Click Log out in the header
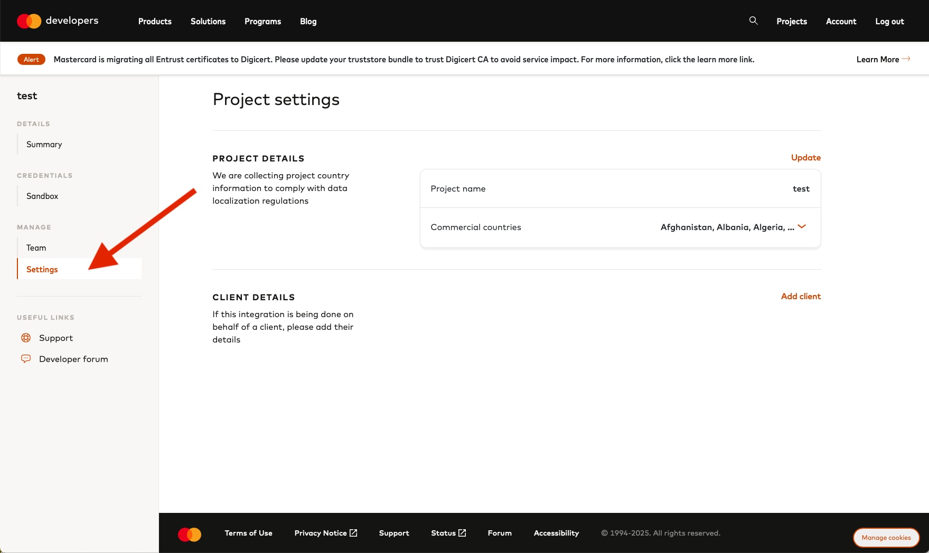The height and width of the screenshot is (553, 929). coord(889,21)
